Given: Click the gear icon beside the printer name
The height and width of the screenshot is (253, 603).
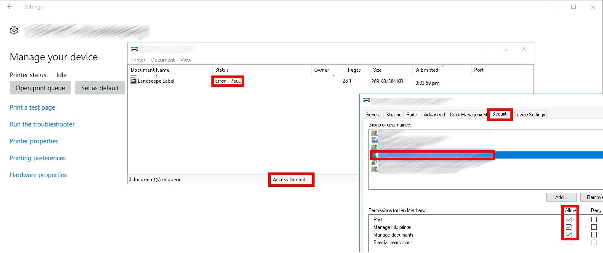Looking at the screenshot, I should 14,30.
